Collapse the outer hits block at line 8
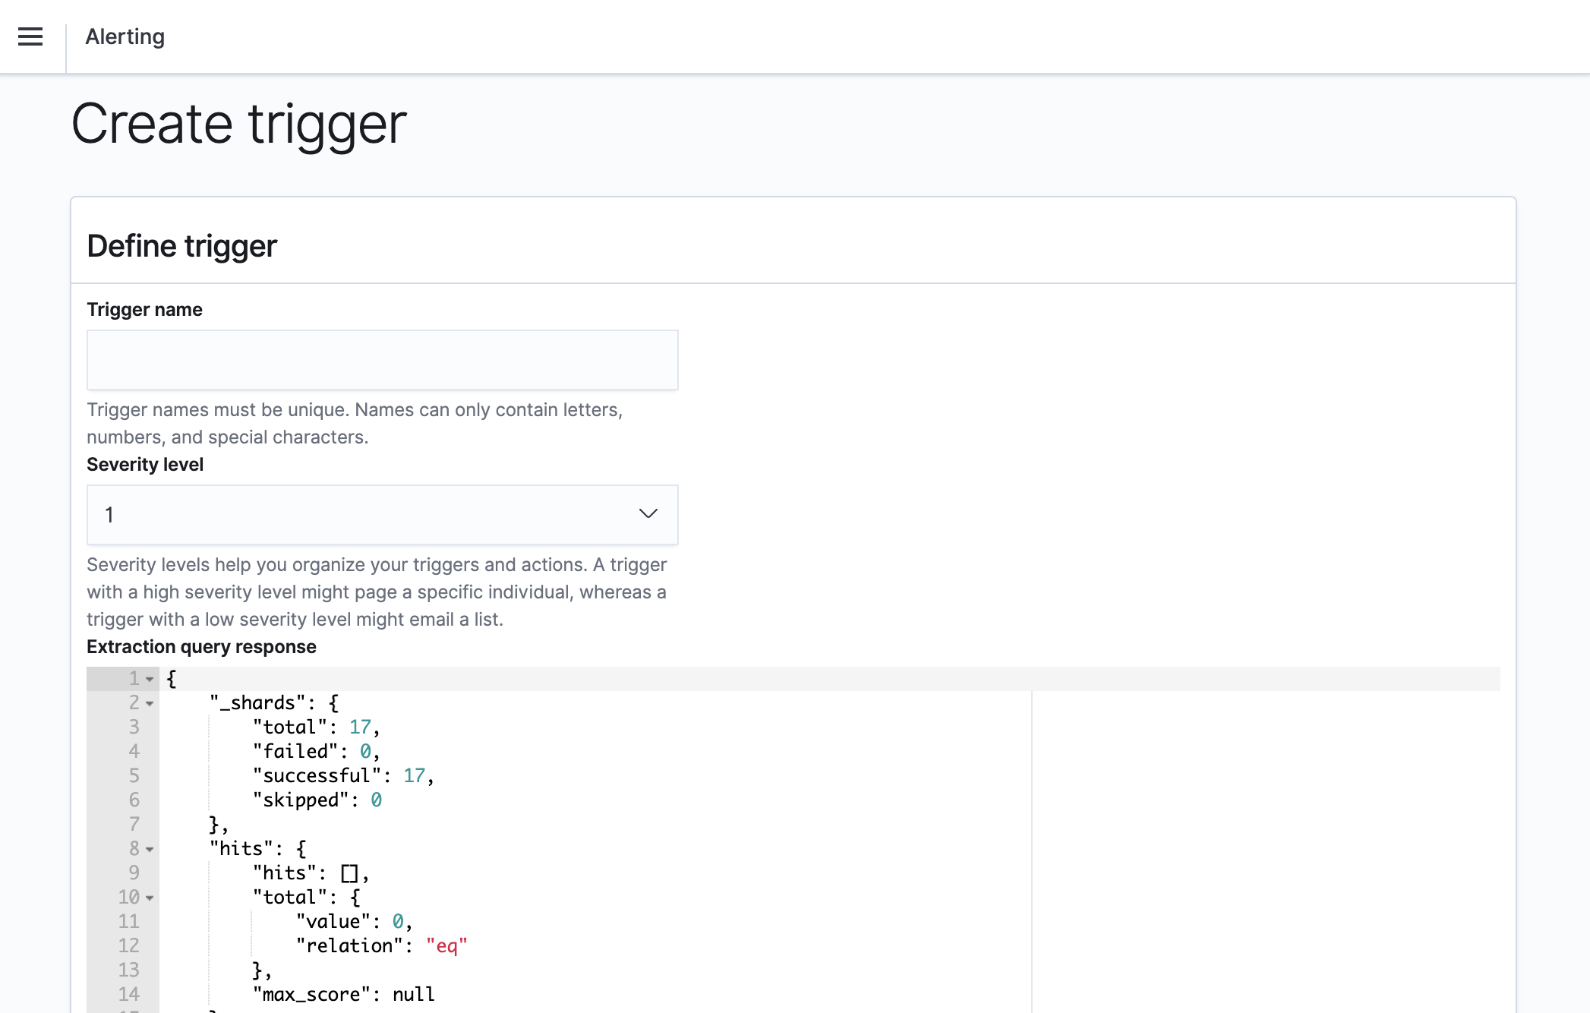 tap(150, 849)
